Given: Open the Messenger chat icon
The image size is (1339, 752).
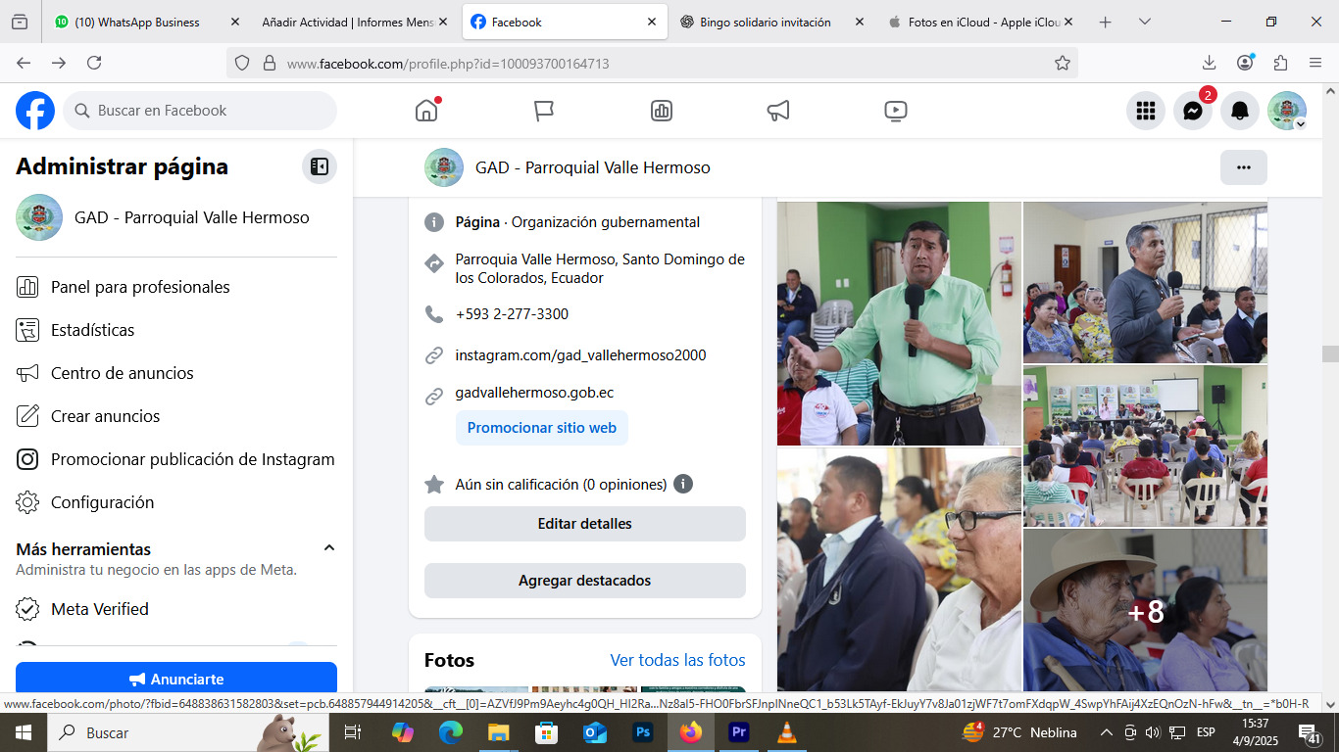Looking at the screenshot, I should point(1192,111).
